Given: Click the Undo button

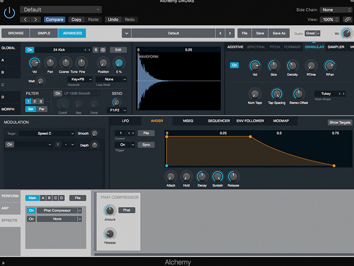Looking at the screenshot, I should pyautogui.click(x=113, y=20).
